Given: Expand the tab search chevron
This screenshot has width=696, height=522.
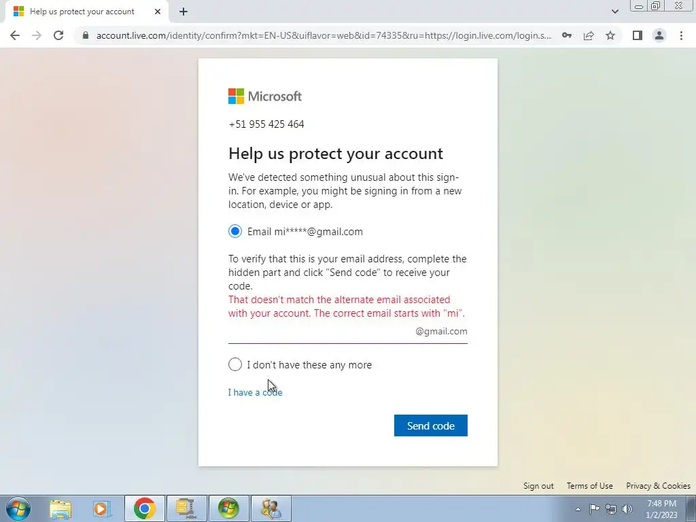Looking at the screenshot, I should tap(614, 12).
